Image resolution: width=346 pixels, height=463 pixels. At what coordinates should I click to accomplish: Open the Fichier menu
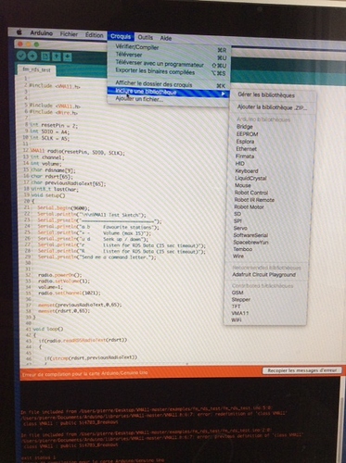(69, 34)
